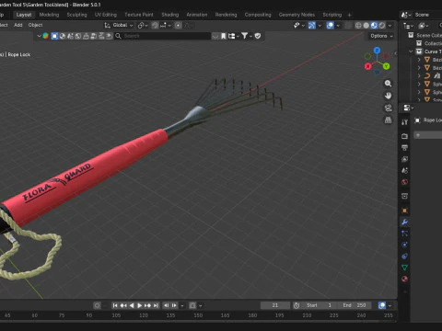442x331 pixels.
Task: Open the pivot point selector dropdown
Action: click(x=143, y=26)
